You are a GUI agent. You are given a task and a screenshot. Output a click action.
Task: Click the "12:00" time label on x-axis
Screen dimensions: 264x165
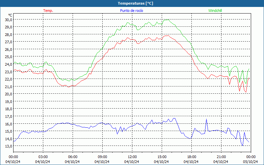click(x=132, y=157)
